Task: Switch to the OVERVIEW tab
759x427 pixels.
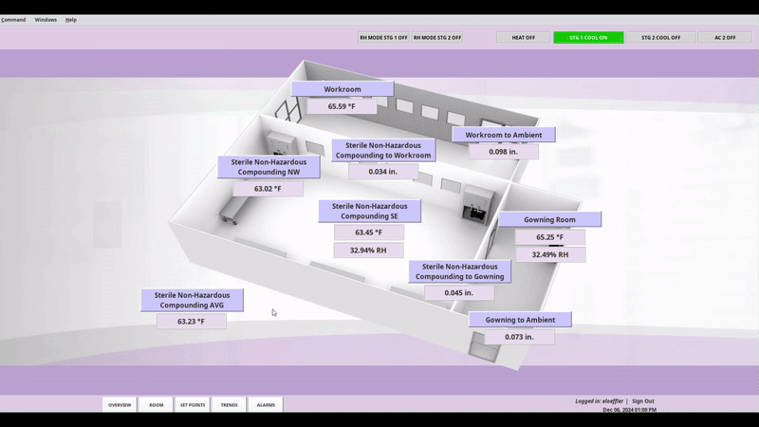Action: click(120, 405)
